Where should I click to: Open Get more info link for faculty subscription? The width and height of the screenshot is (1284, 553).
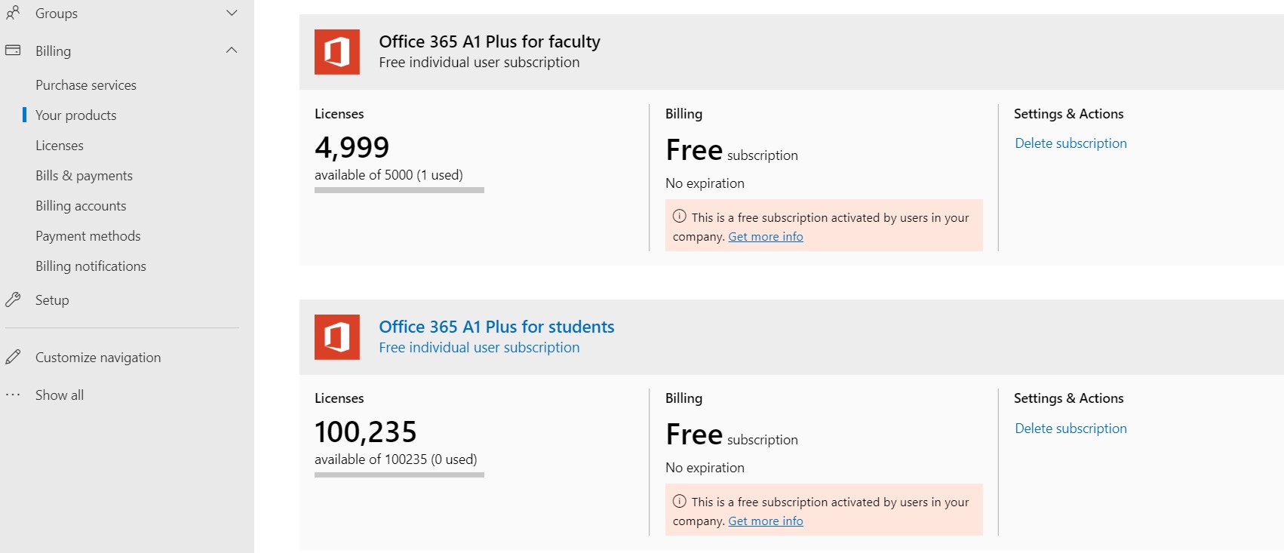[766, 237]
